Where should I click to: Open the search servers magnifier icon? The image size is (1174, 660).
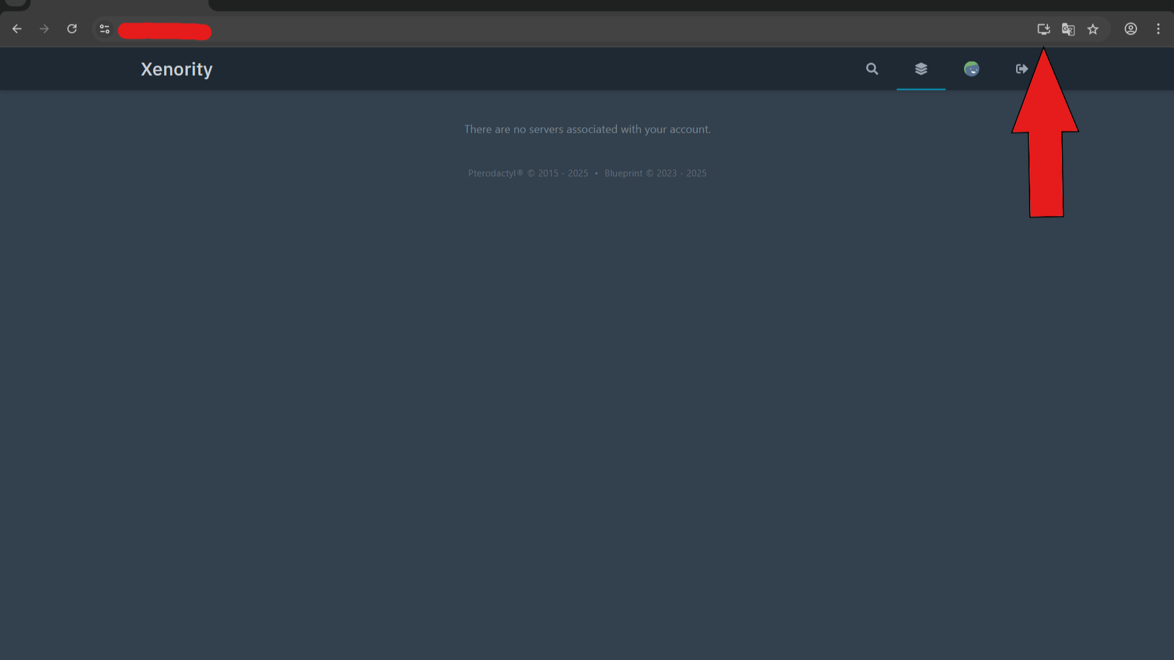[x=872, y=69]
